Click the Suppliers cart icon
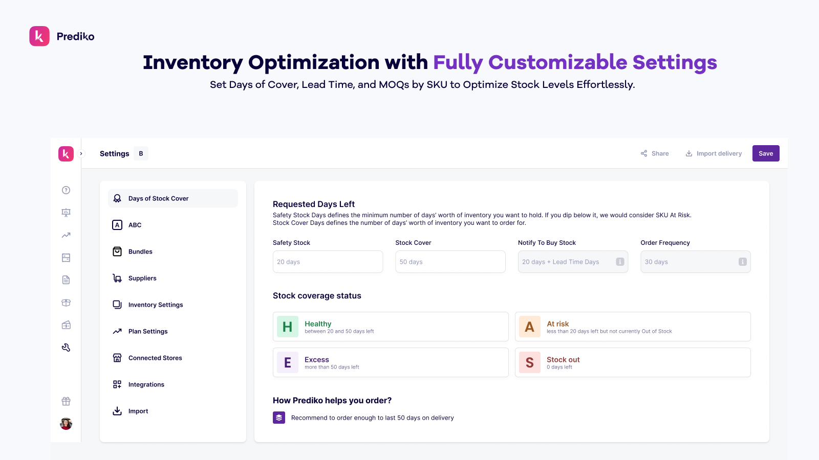 click(x=117, y=278)
